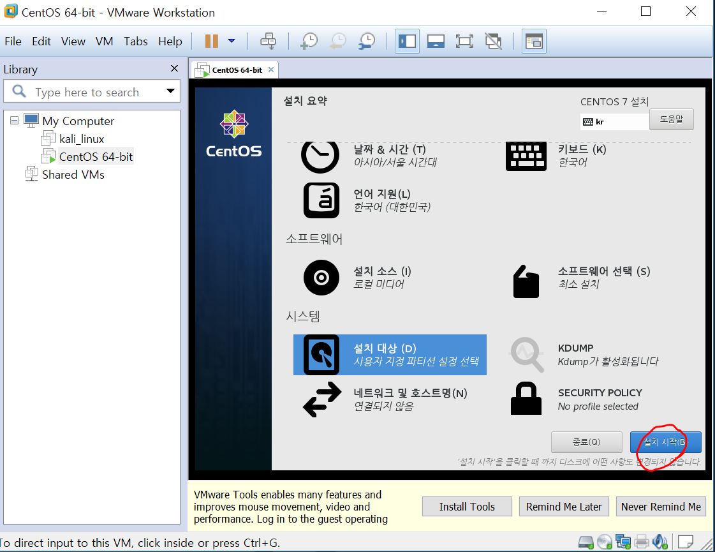Enter full screen mode icon
The width and height of the screenshot is (715, 552).
click(x=464, y=41)
